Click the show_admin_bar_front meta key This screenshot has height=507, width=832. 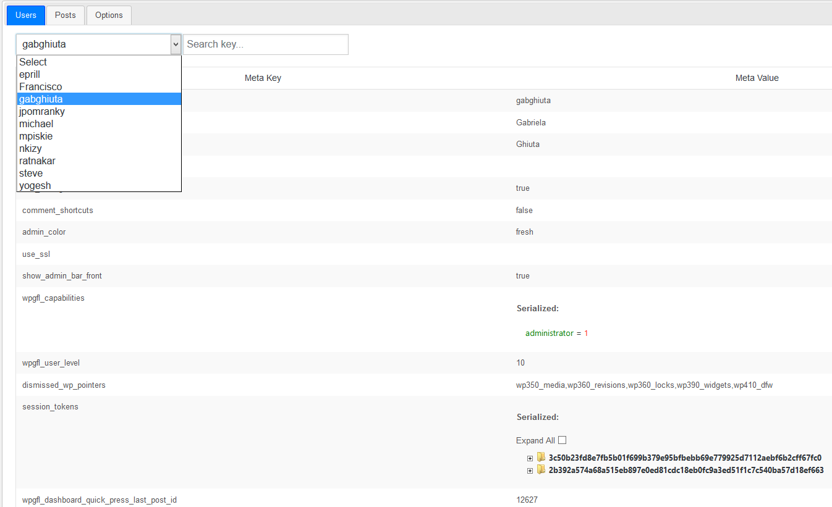point(62,276)
